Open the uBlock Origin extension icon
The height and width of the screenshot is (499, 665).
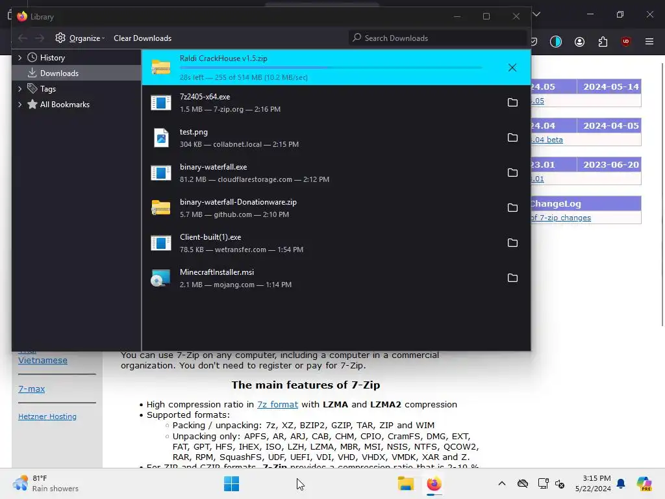pos(625,42)
